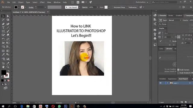193x108 pixels.
Task: Open the stroke weight dropdown
Action: pos(45,7)
